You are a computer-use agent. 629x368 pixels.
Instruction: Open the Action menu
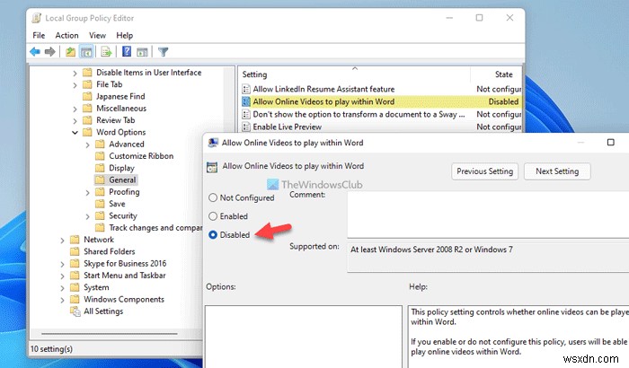coord(66,35)
